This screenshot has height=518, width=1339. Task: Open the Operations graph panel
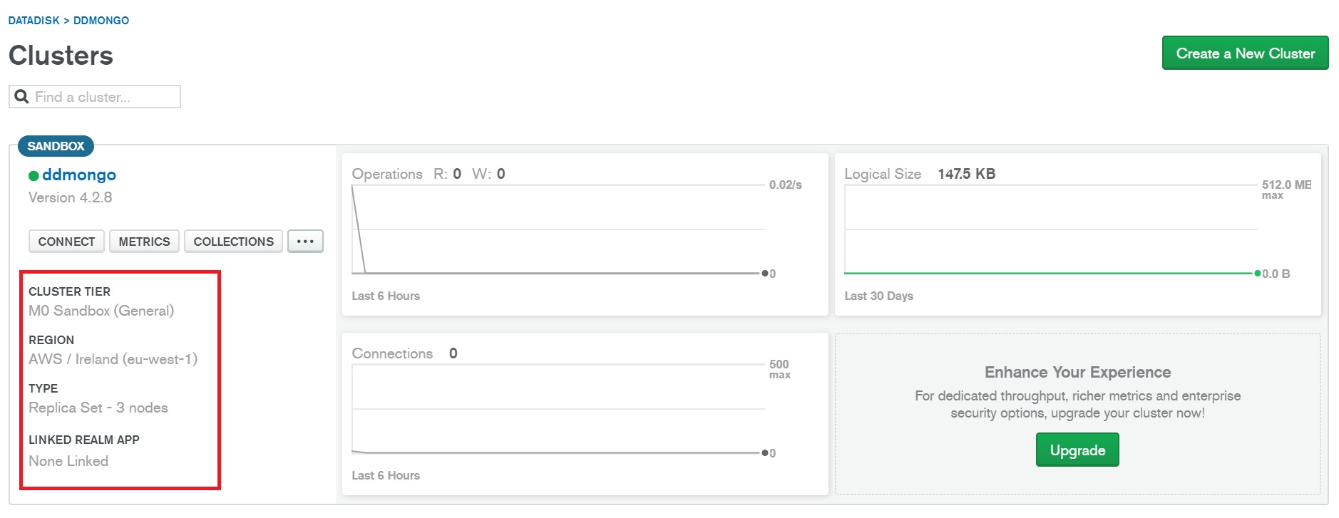click(x=585, y=234)
